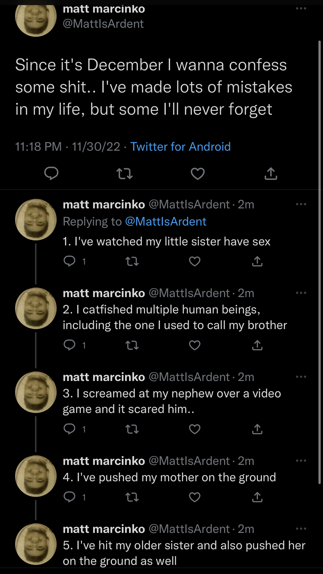Open the profile avatar on the fifth reply
The image size is (323, 574).
coord(36,544)
